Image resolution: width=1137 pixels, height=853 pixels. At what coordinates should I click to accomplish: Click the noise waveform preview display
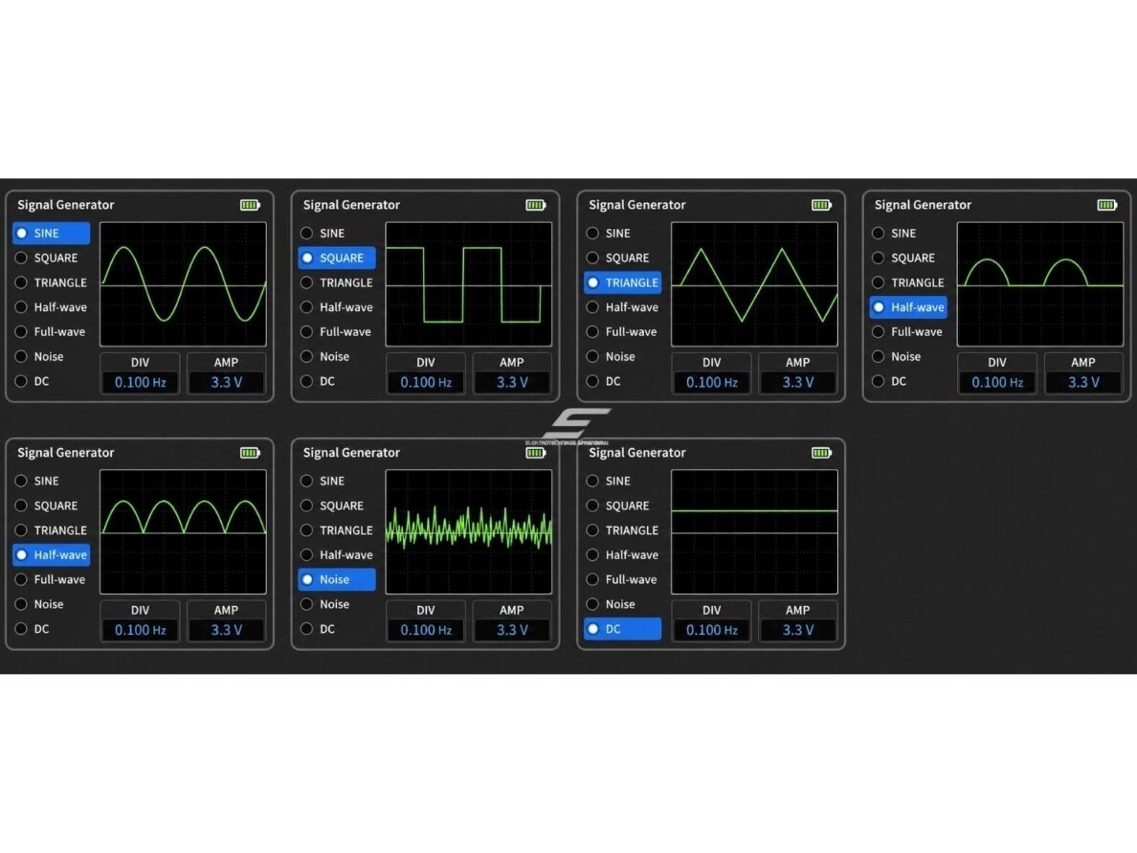tap(468, 532)
